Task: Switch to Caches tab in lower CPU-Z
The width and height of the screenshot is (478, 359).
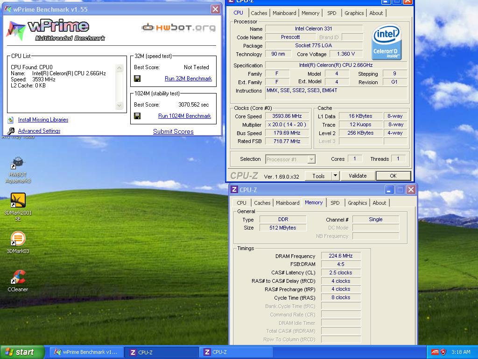Action: [262, 203]
